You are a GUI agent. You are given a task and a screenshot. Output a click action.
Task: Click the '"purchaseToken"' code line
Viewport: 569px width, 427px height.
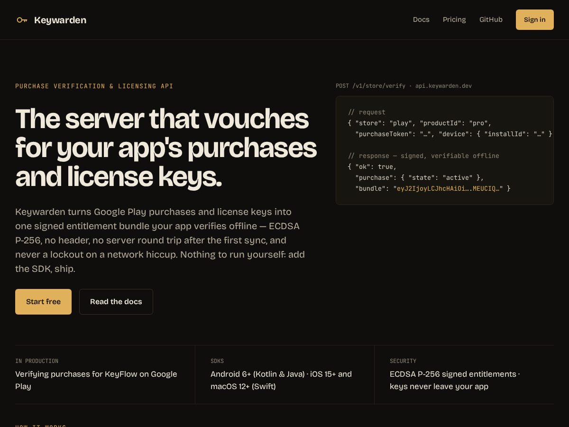point(454,134)
